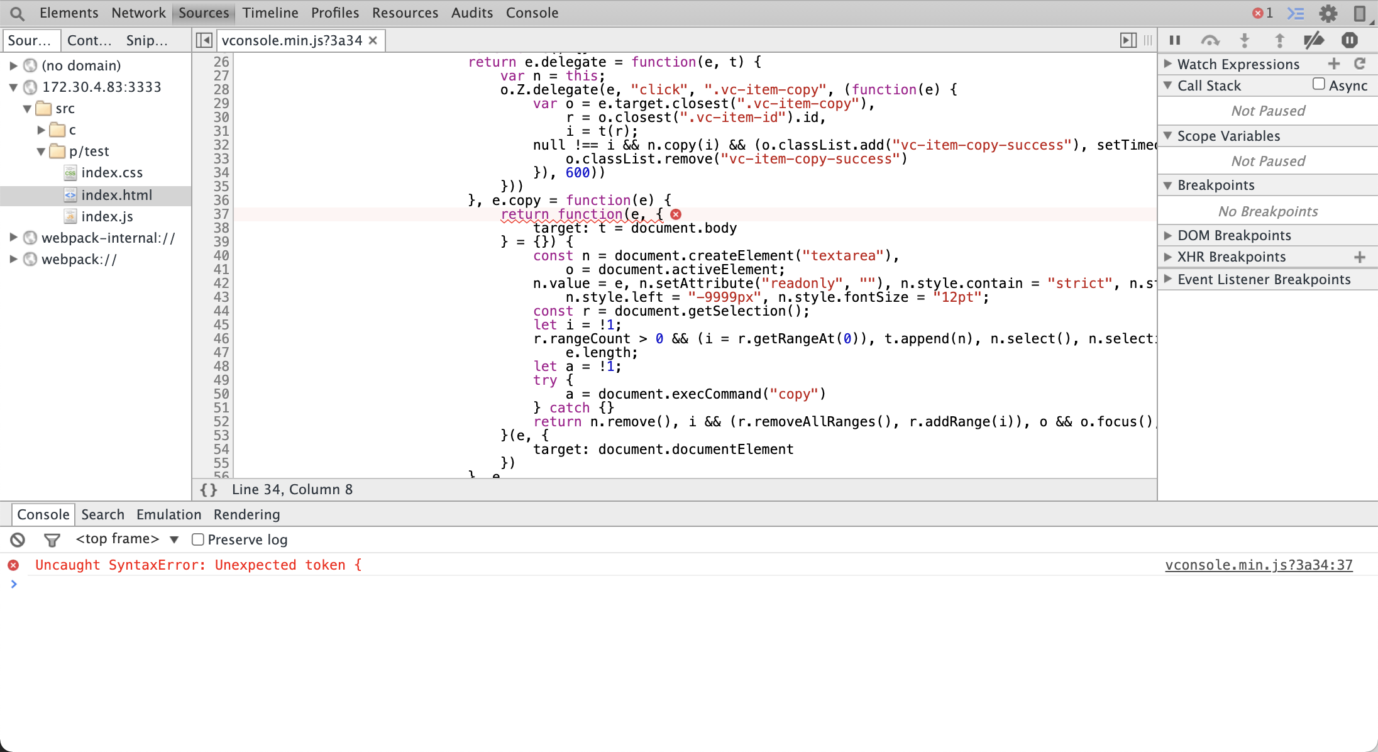
Task: Toggle pause on exceptions
Action: click(1349, 40)
